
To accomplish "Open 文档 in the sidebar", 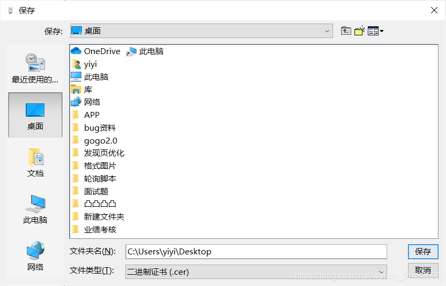I will tap(35, 162).
